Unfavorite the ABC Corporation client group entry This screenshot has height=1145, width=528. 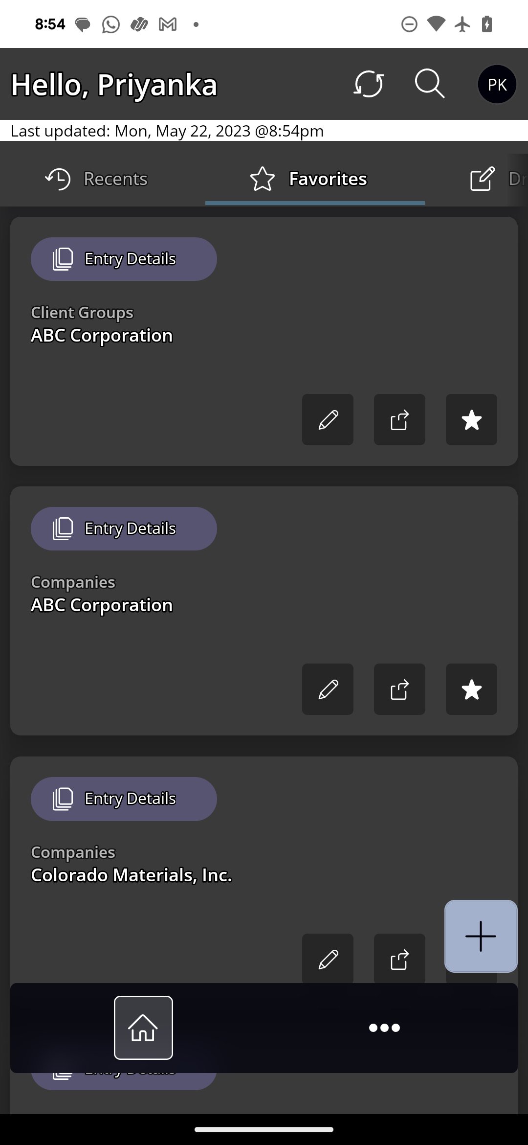[471, 420]
